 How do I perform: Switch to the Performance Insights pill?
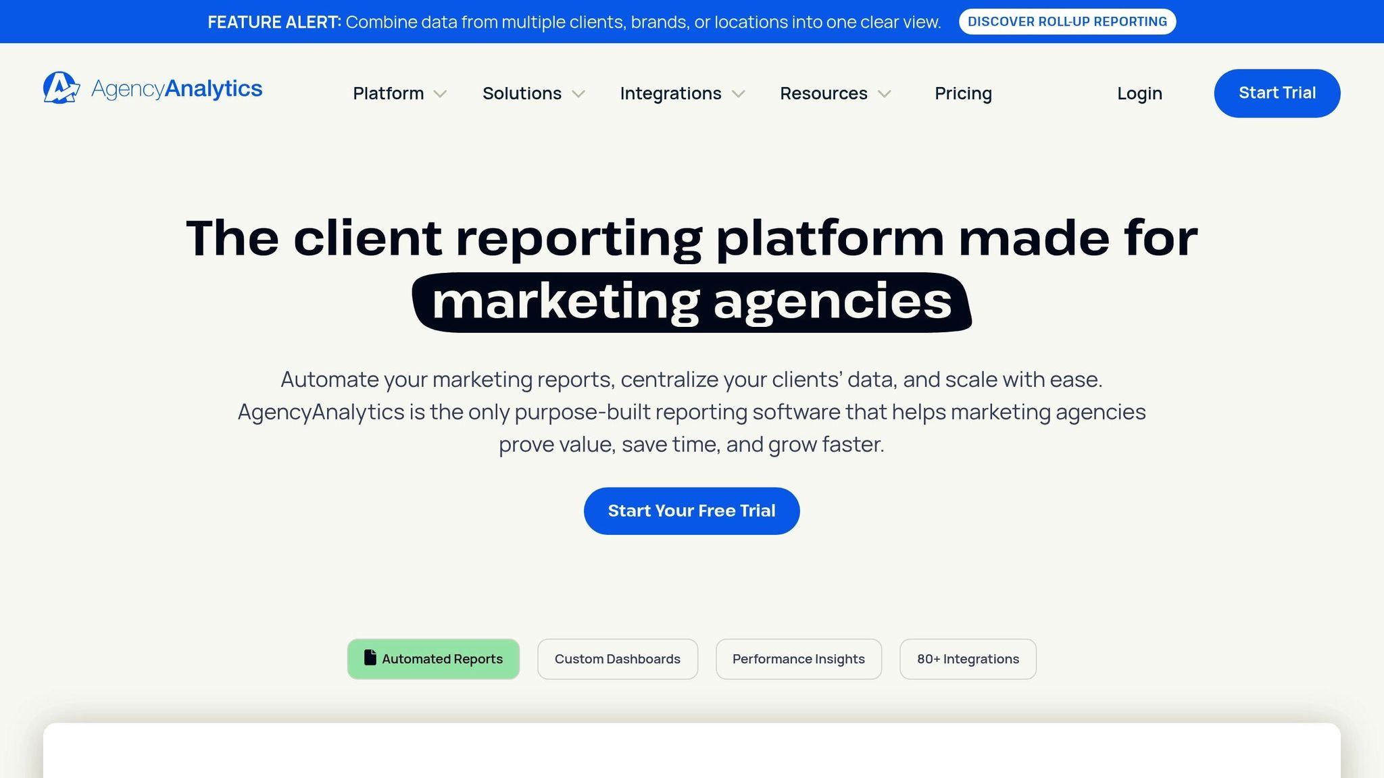tap(798, 658)
